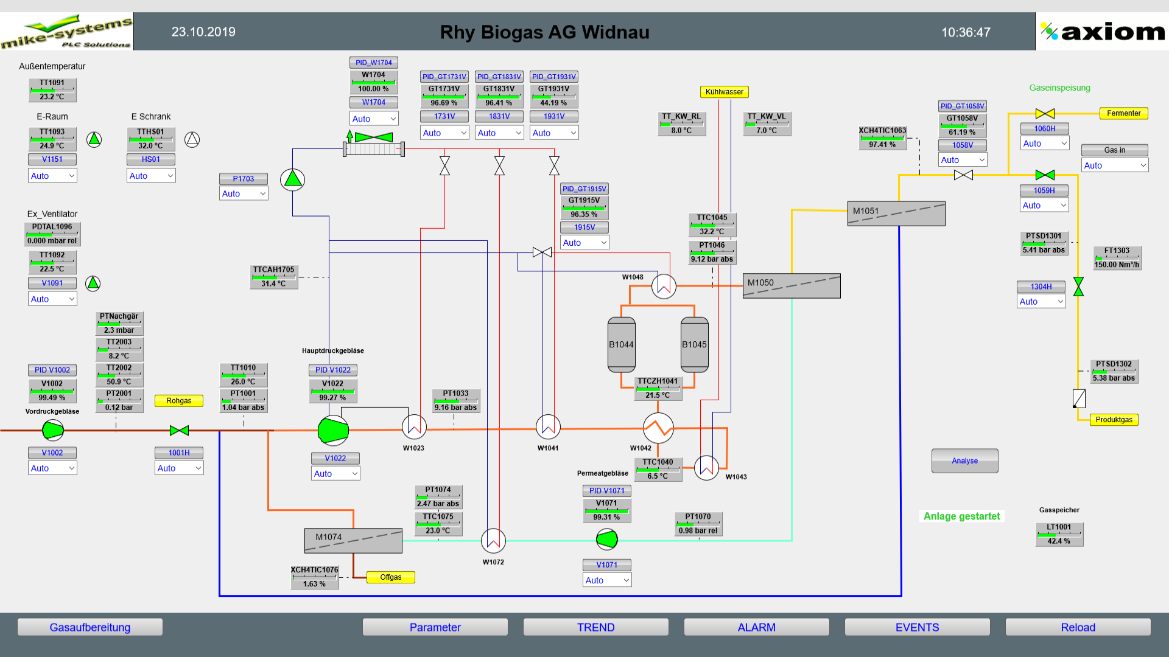Image resolution: width=1169 pixels, height=657 pixels.
Task: Click the M1051 membrane module
Action: [x=896, y=214]
